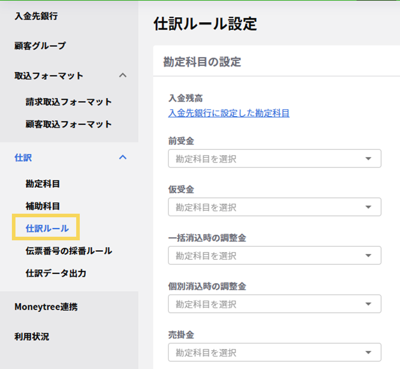The width and height of the screenshot is (400, 369).
Task: Open 利用状況 in the sidebar
Action: coord(32,337)
